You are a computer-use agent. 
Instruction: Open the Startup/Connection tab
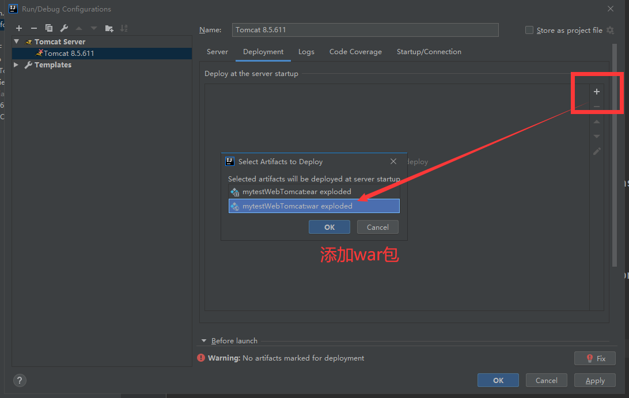click(x=429, y=52)
